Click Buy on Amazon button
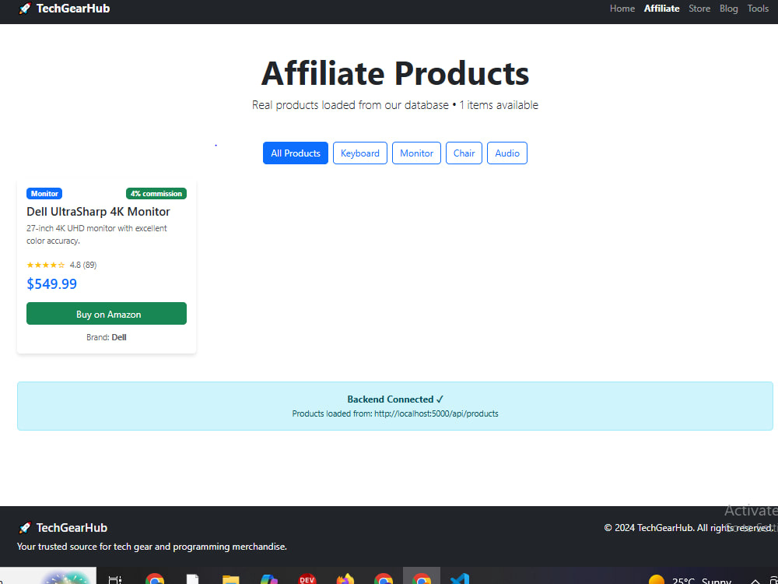778x584 pixels. [106, 313]
